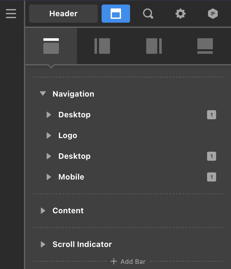The width and height of the screenshot is (231, 269).
Task: Click the Header button
Action: pos(63,14)
